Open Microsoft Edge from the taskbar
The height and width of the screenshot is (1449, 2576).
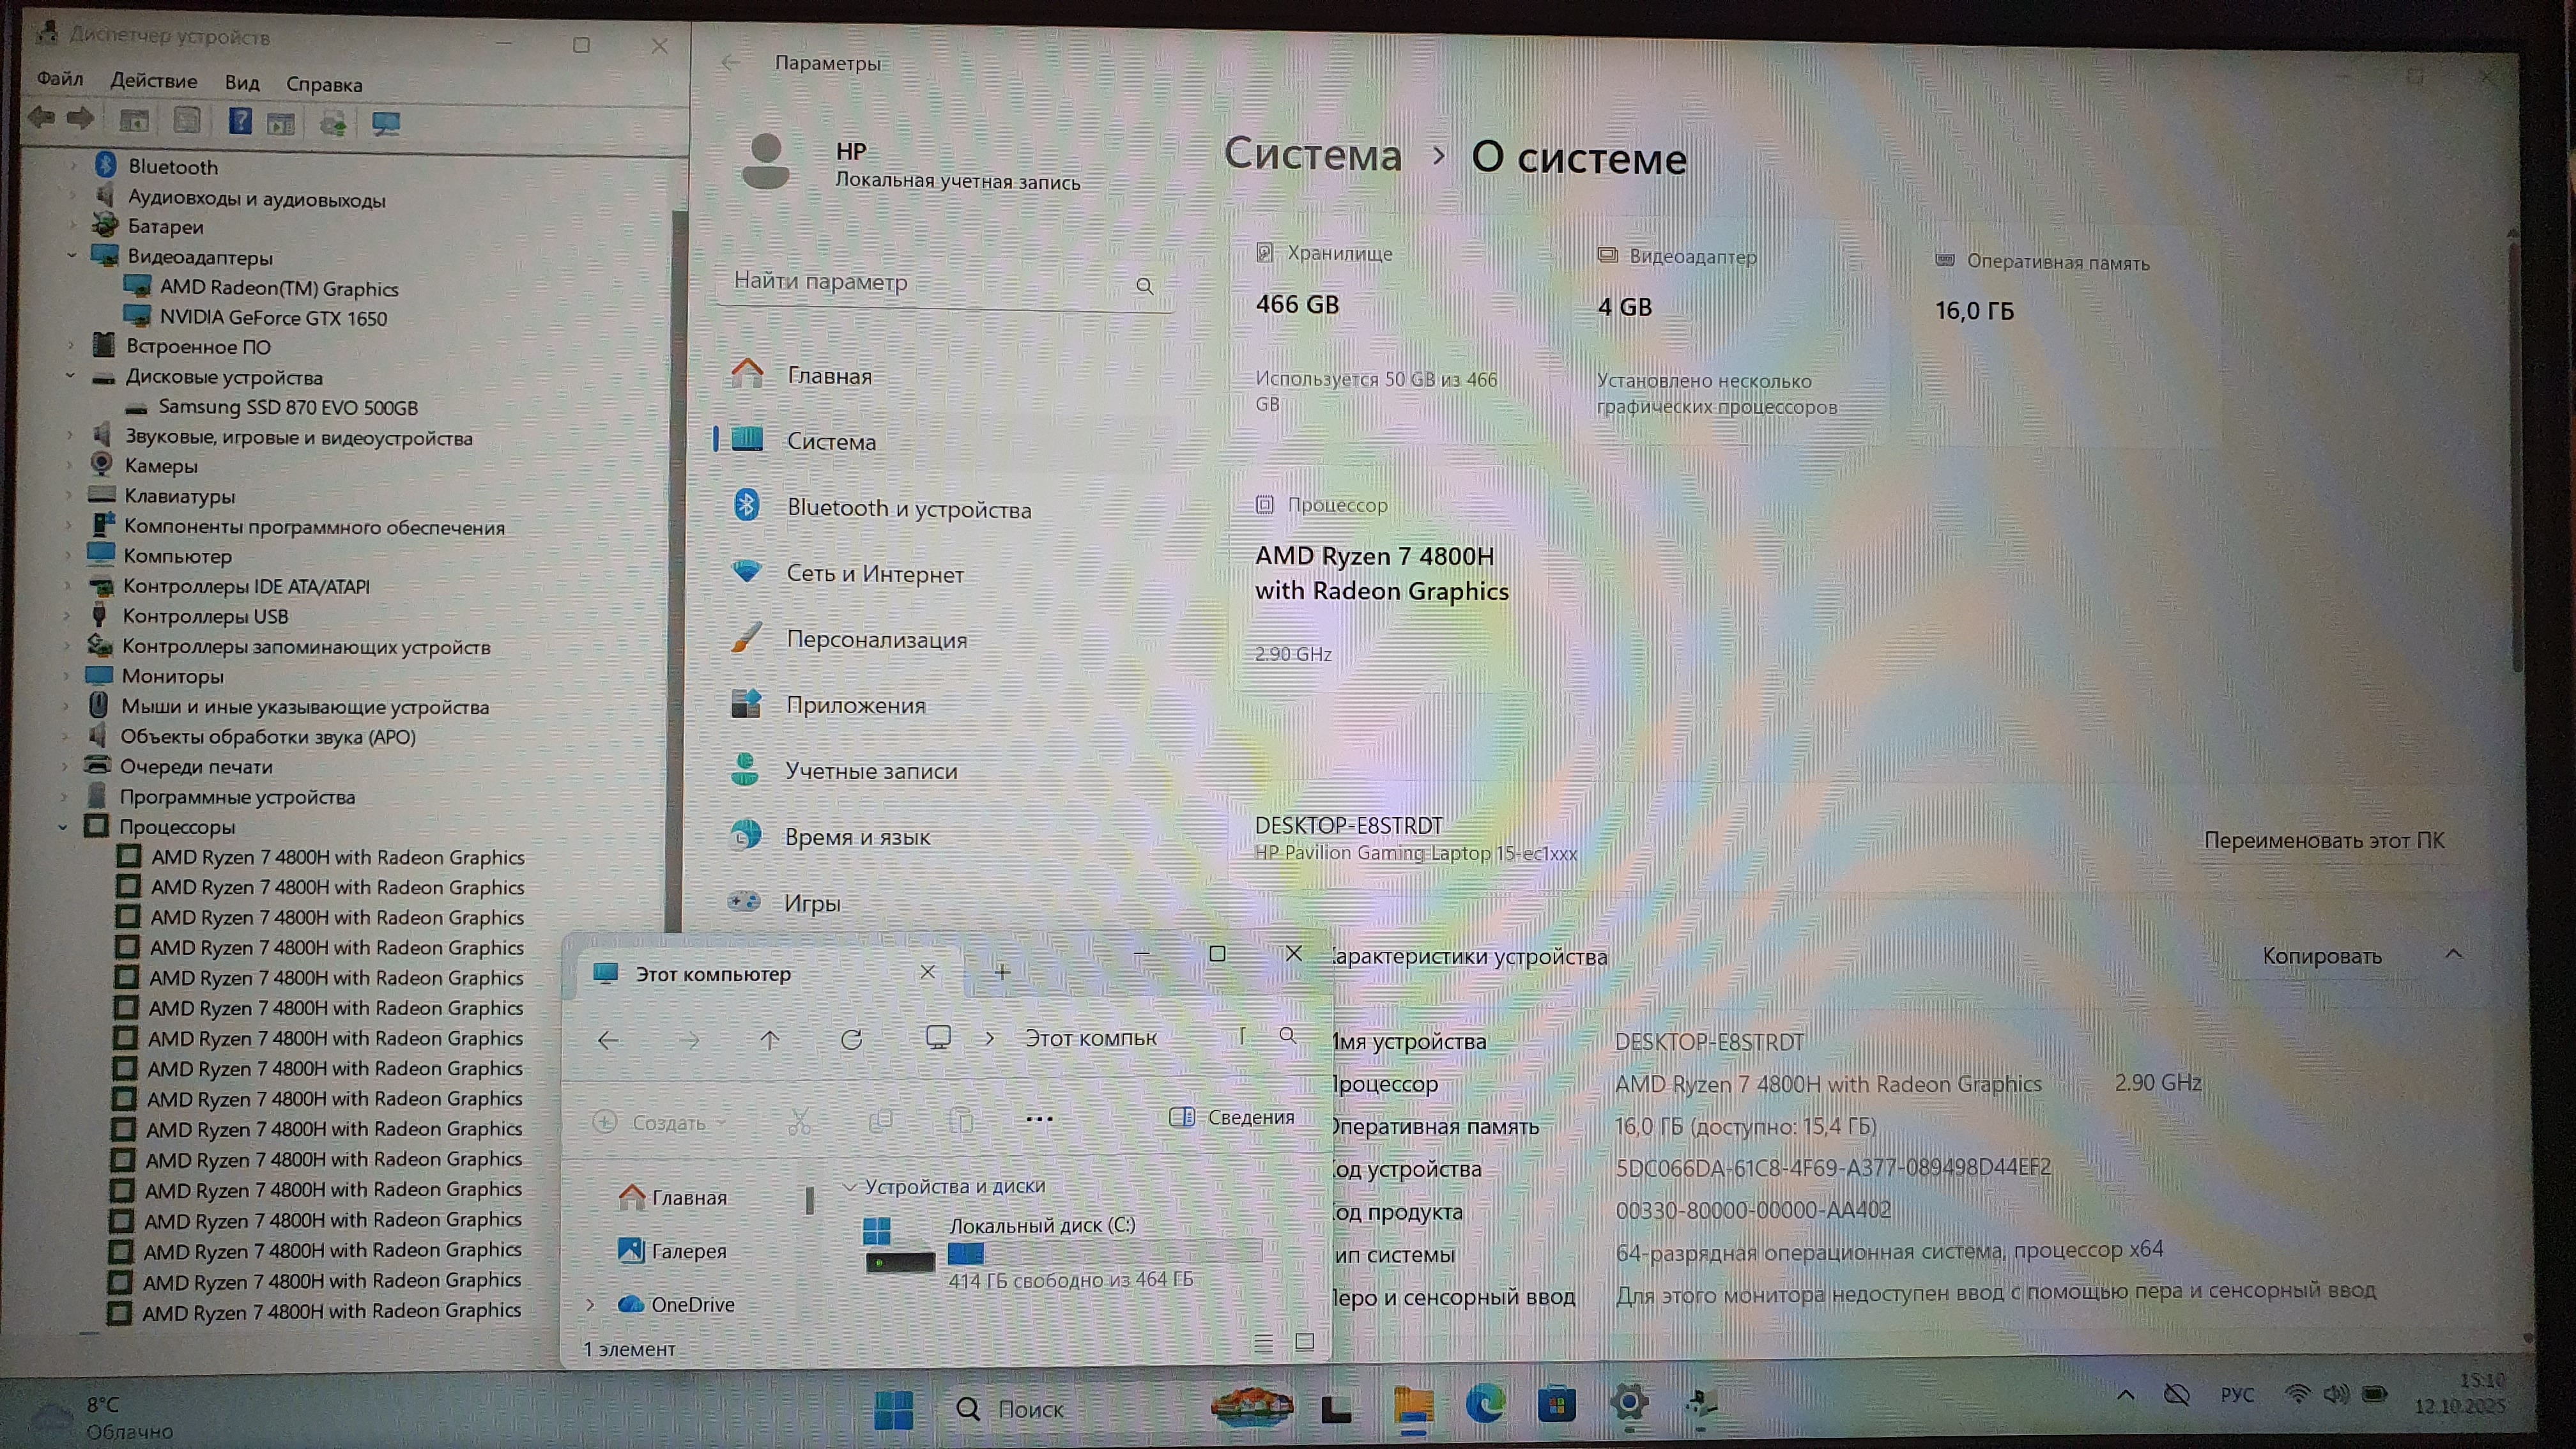coord(1485,1404)
